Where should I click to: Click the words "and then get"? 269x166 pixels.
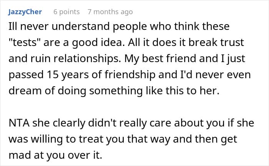205,139
